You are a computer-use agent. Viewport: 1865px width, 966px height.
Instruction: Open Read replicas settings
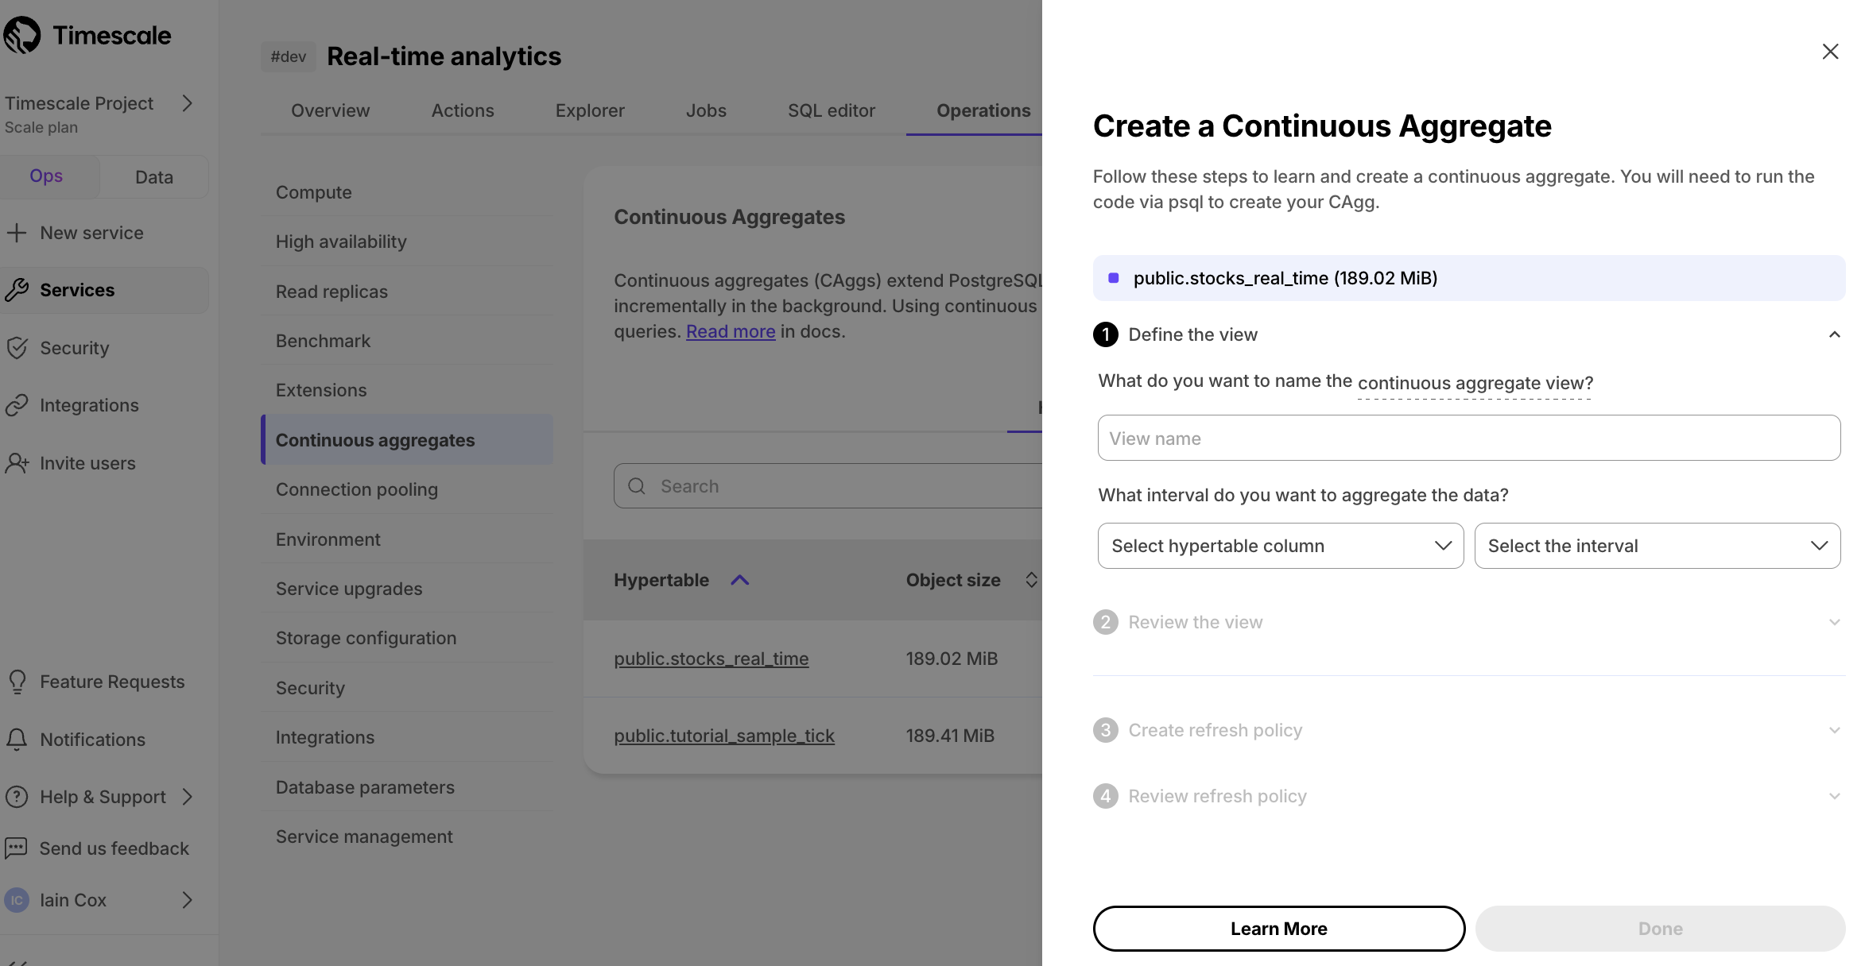(407, 292)
